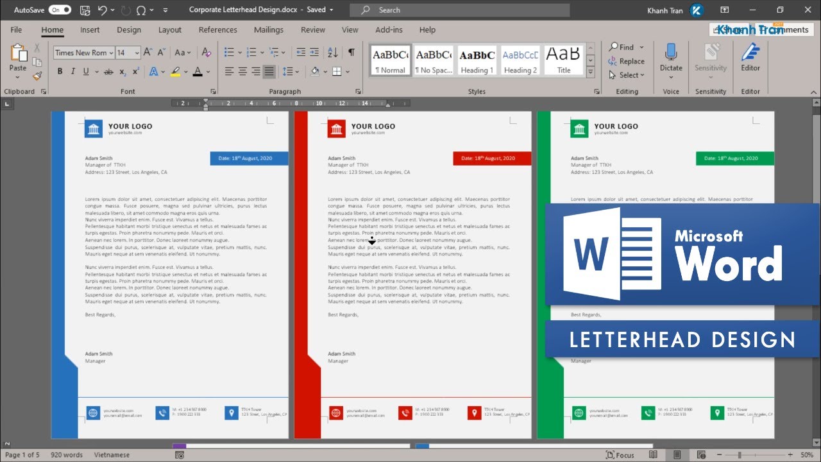Screen dimensions: 821x462
Task: Click the Sort A-Z icon
Action: click(332, 53)
